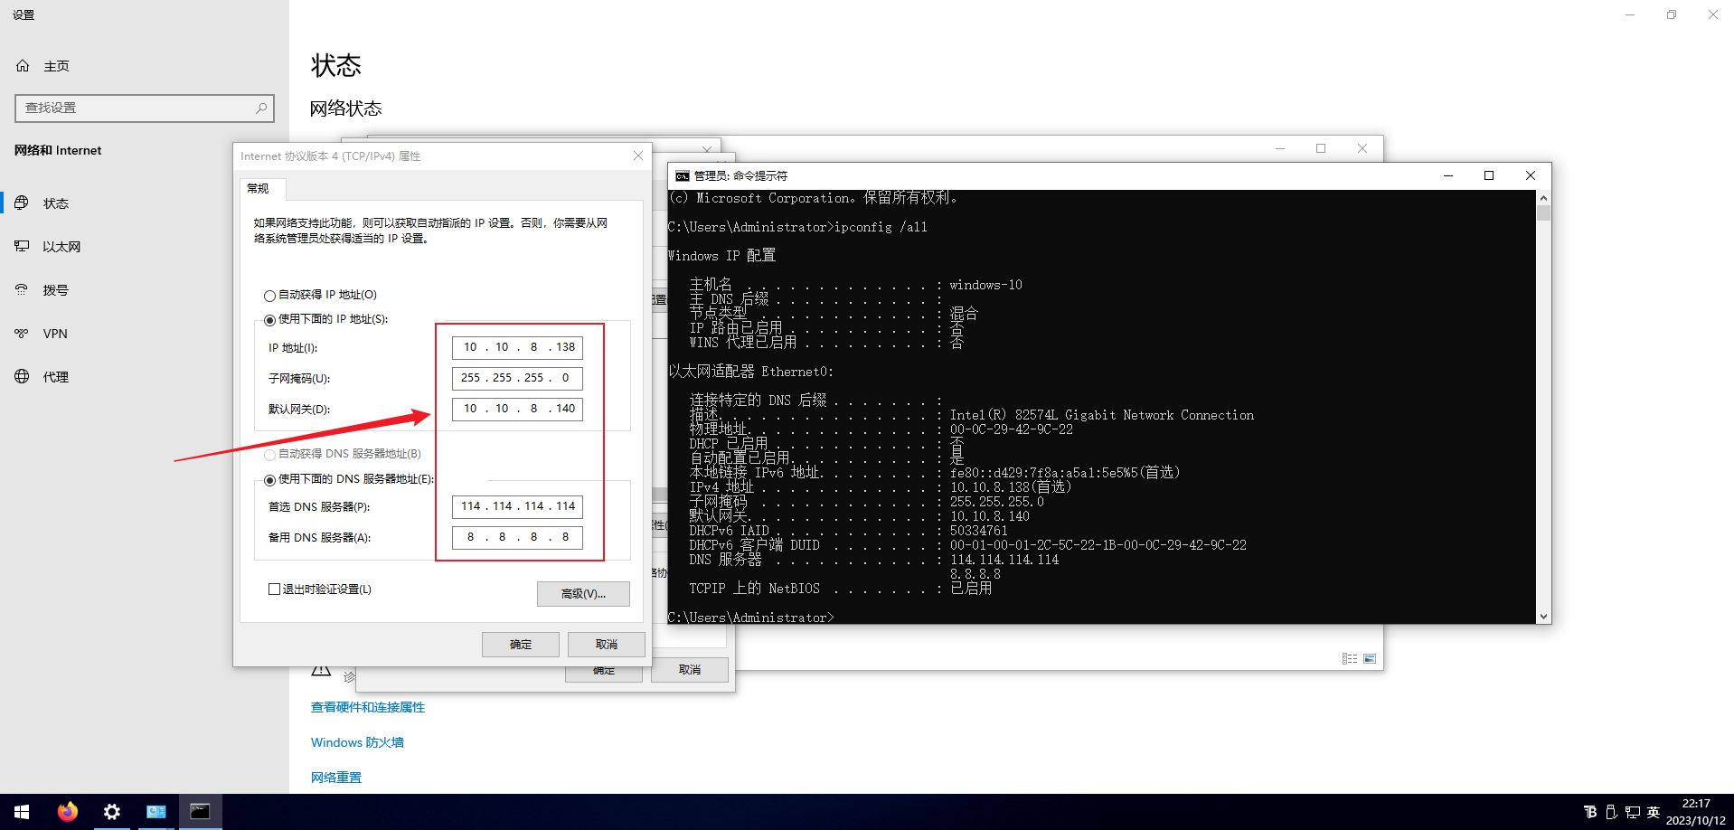Click the USB safely remove tray icon
Viewport: 1734px width, 830px height.
pyautogui.click(x=1611, y=812)
